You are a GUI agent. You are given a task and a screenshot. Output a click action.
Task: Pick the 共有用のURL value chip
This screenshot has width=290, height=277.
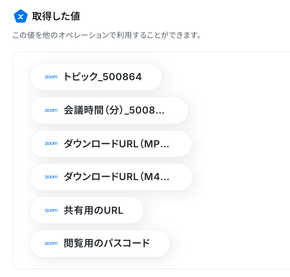pos(87,210)
